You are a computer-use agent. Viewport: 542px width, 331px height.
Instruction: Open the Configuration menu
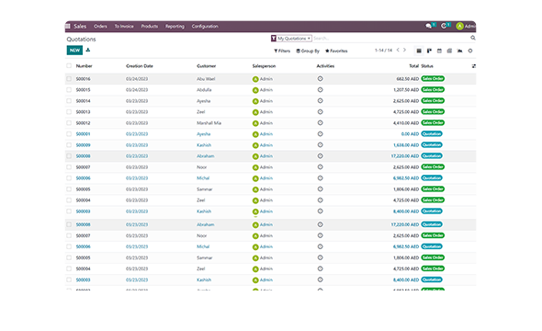pyautogui.click(x=205, y=27)
